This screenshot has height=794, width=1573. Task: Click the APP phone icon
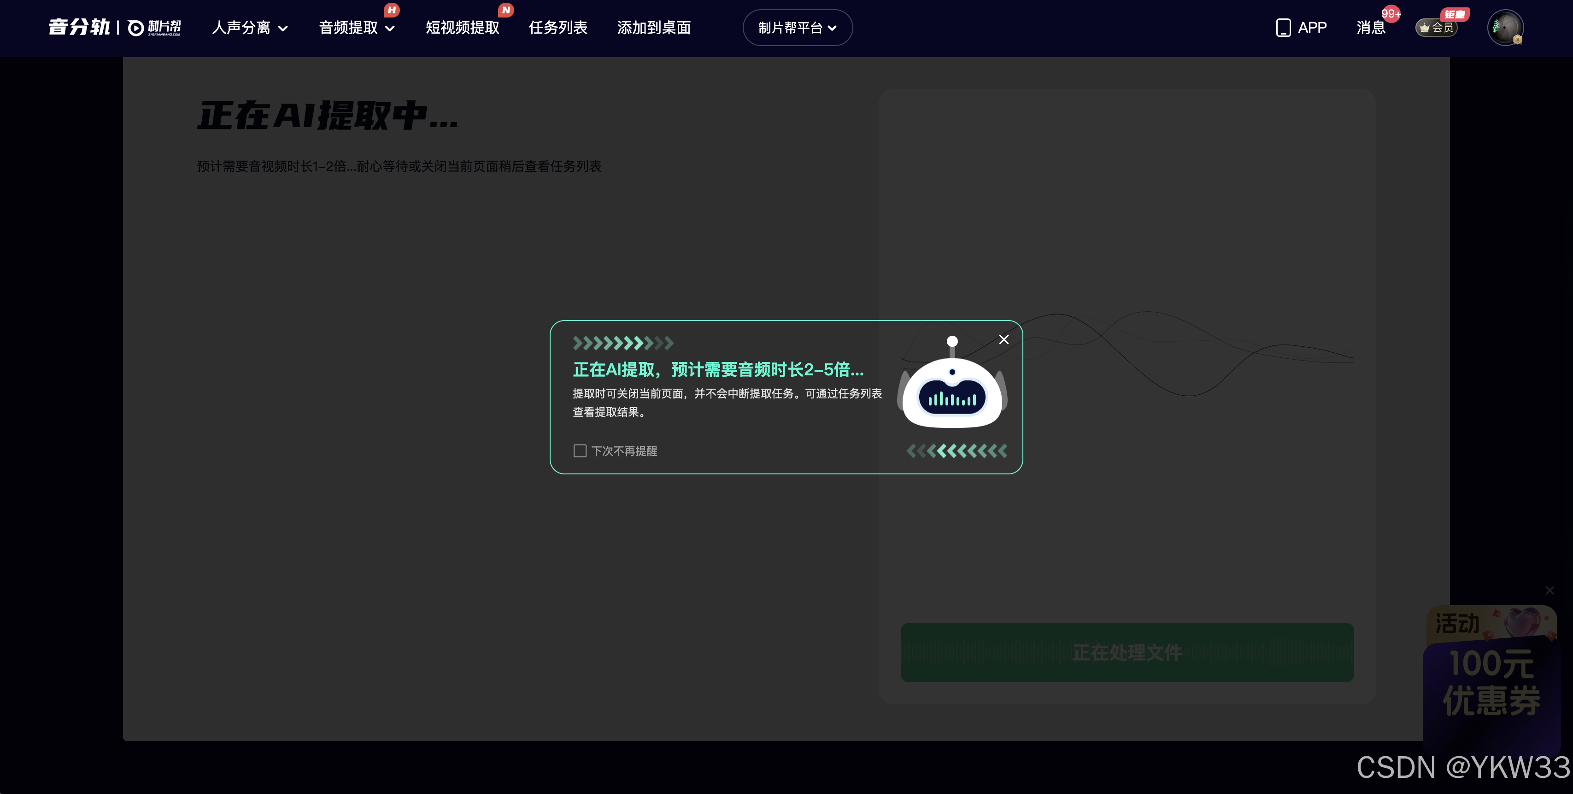1283,28
